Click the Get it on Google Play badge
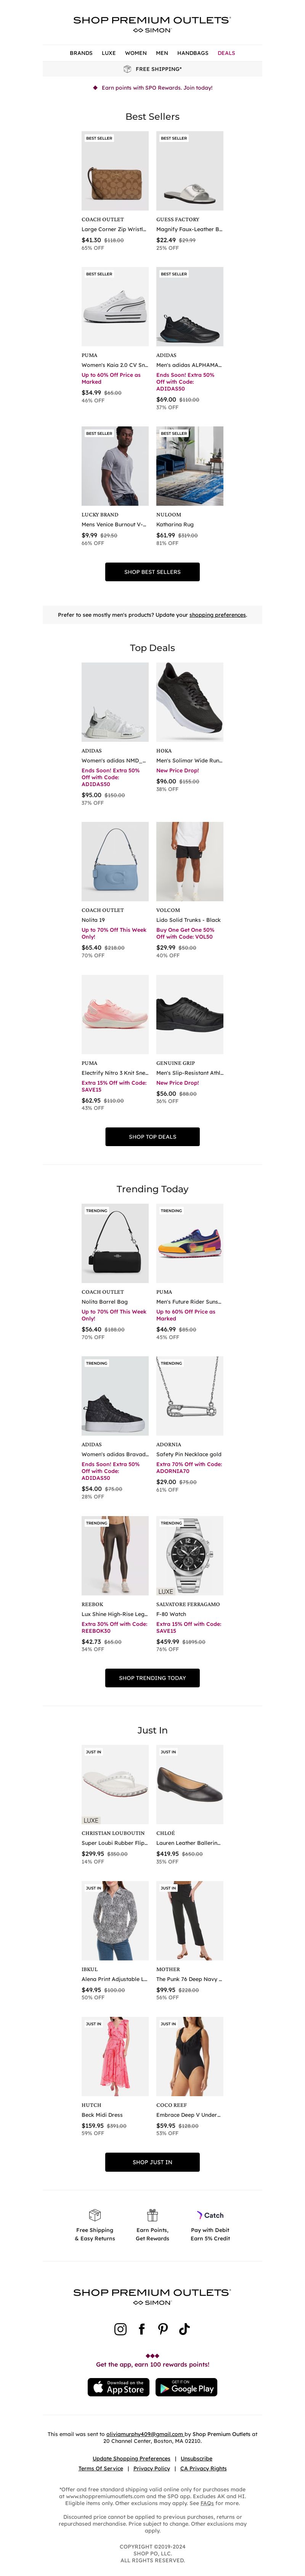Image resolution: width=305 pixels, height=2576 pixels. coord(187,2387)
